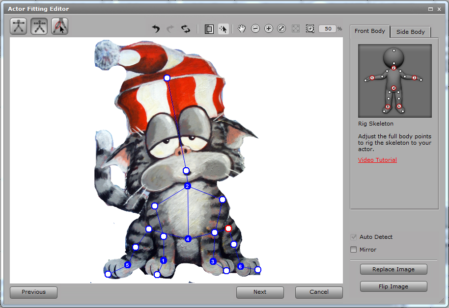449x308 pixels.
Task: Go back with the Previous button
Action: (x=33, y=292)
